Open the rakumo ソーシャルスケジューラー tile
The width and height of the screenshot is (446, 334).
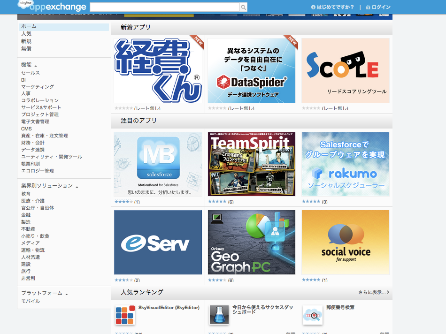(x=346, y=164)
